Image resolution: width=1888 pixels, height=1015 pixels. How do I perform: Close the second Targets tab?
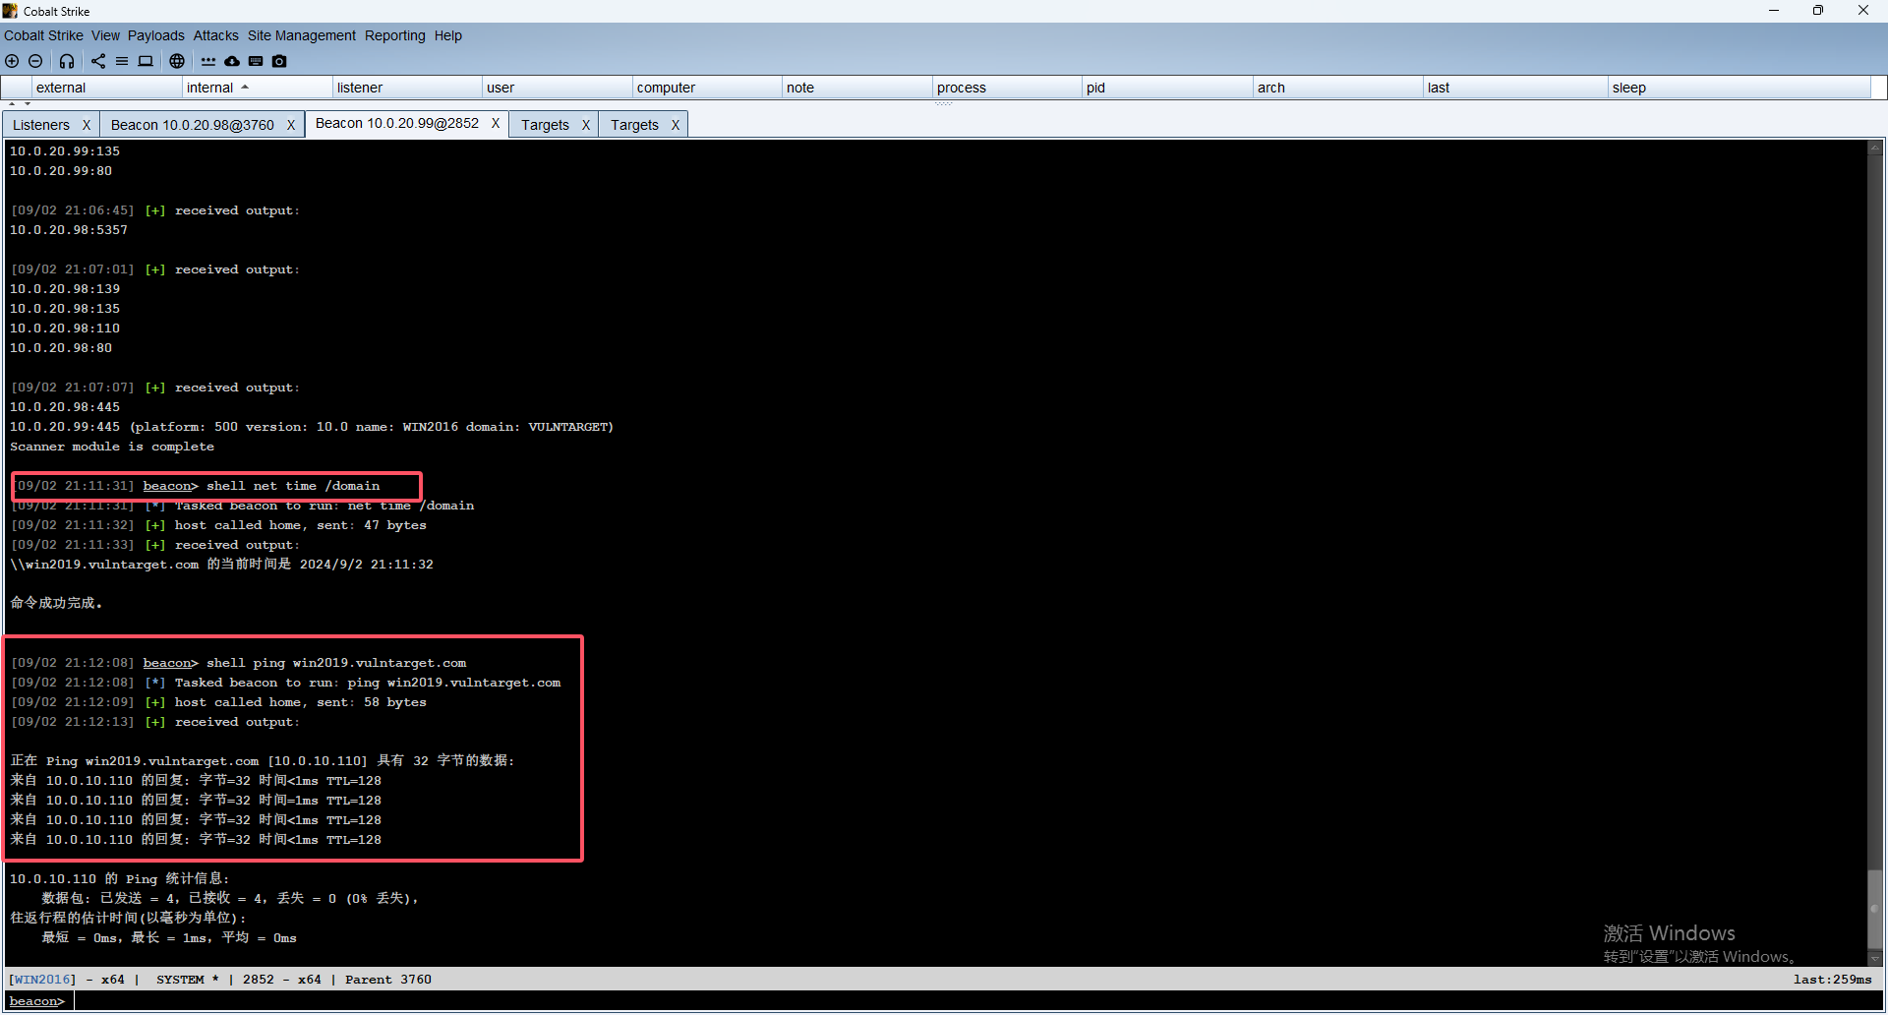[x=676, y=125]
